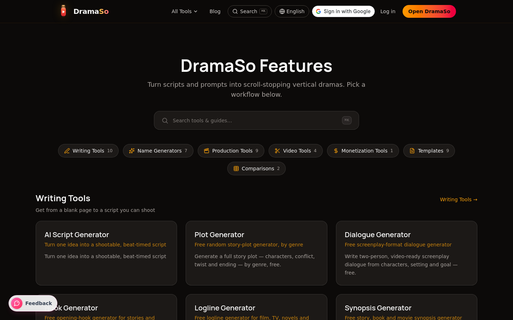The image size is (513, 320).
Task: Click the magnifier icon in search field
Action: coord(165,121)
